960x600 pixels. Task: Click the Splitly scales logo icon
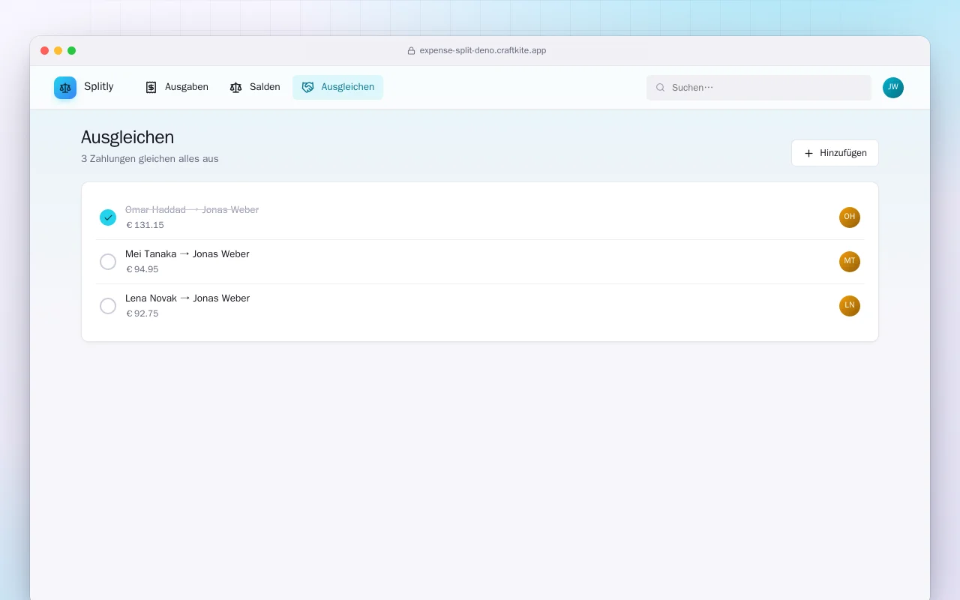click(65, 88)
